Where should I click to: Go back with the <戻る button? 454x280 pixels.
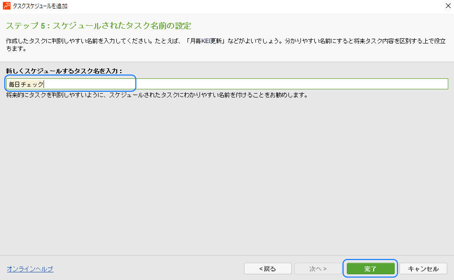tap(267, 269)
